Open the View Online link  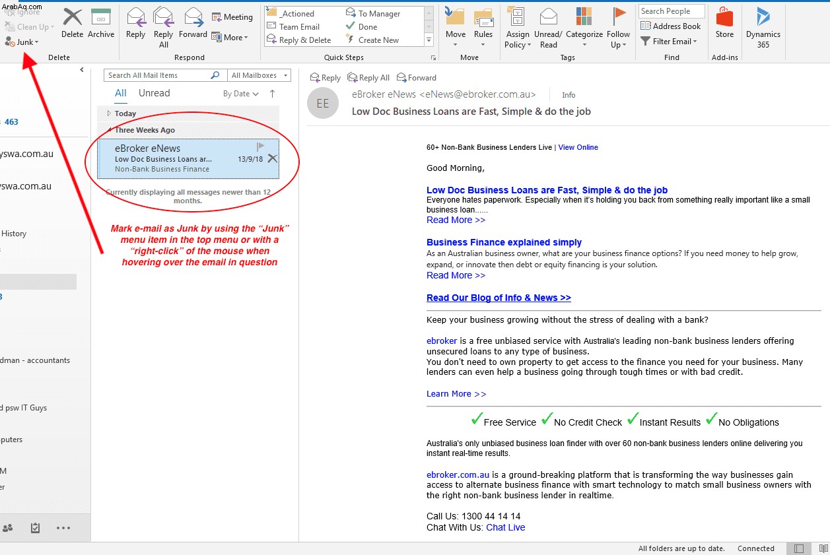[578, 147]
